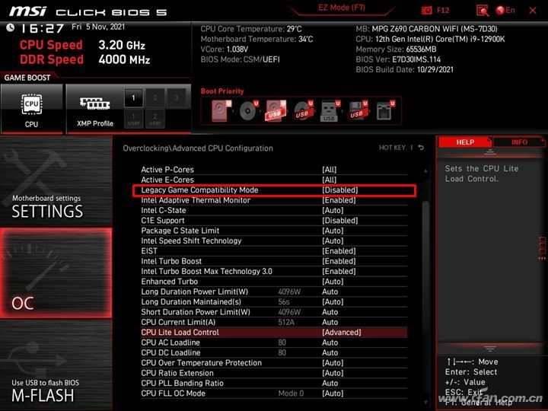
Task: Click the Game Boost CPU icon
Action: point(31,104)
